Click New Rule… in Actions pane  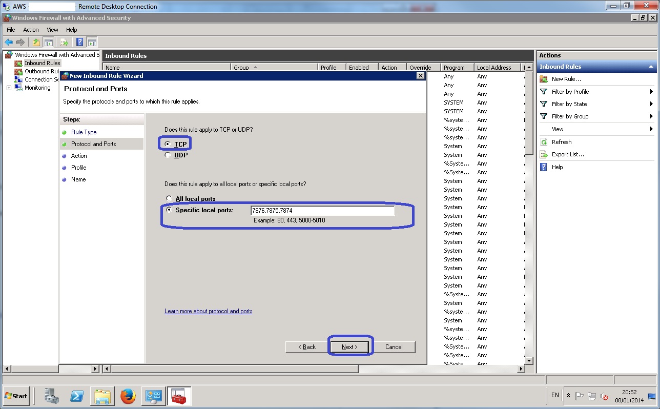[566, 79]
